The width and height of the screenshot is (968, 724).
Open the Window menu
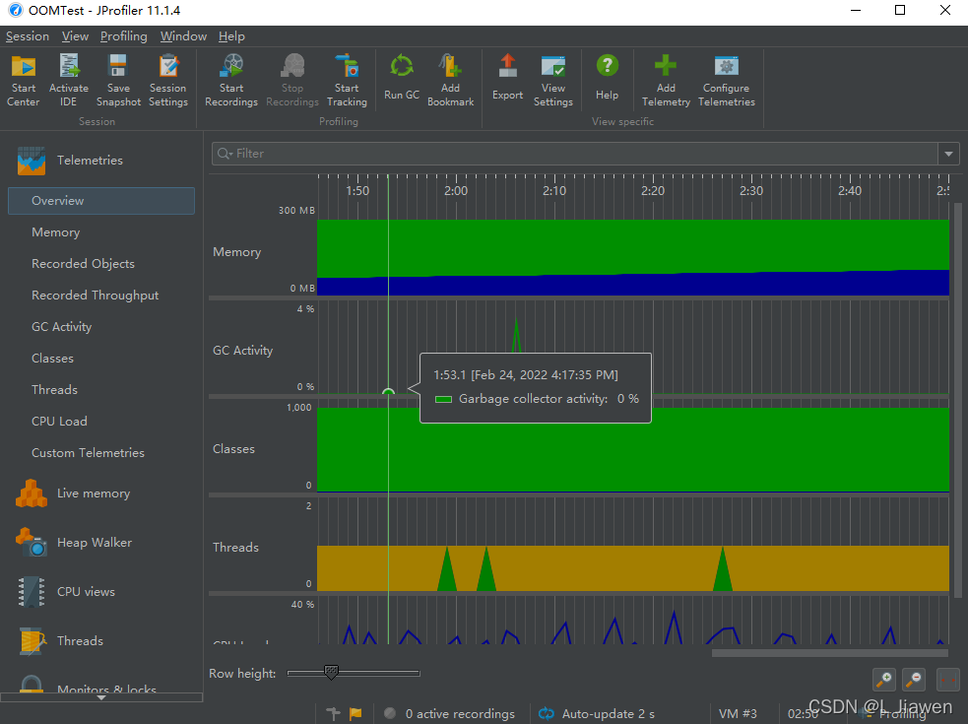coord(183,36)
